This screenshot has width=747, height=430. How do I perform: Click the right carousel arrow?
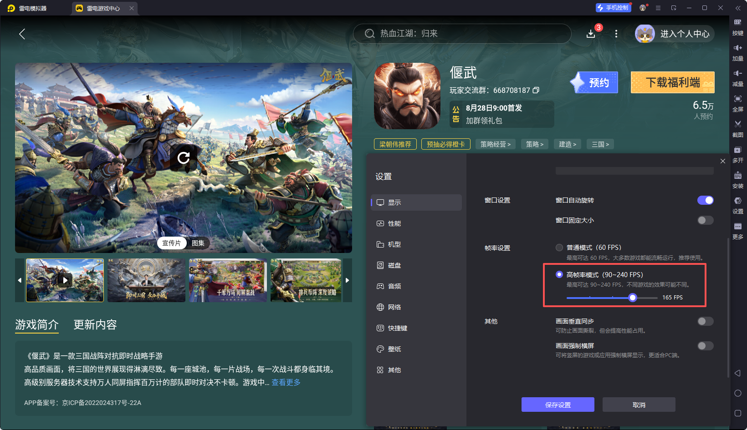(347, 280)
